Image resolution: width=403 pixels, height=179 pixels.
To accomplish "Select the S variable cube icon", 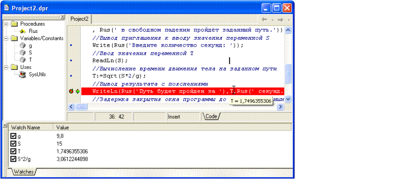I will [22, 53].
